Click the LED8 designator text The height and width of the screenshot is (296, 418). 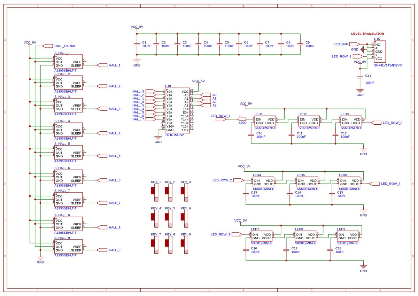(299, 229)
